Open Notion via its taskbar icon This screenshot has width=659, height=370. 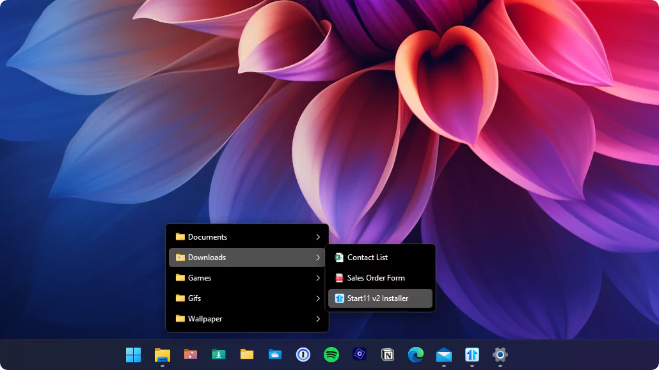tap(387, 355)
